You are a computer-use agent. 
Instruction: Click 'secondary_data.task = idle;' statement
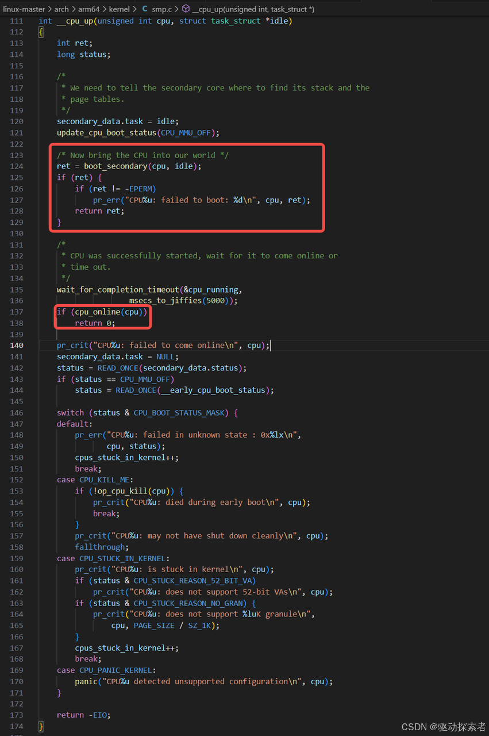[118, 121]
